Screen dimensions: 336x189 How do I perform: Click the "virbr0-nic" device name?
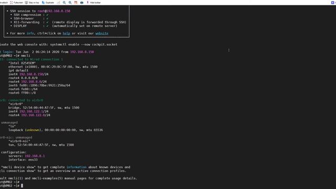tap(19, 141)
